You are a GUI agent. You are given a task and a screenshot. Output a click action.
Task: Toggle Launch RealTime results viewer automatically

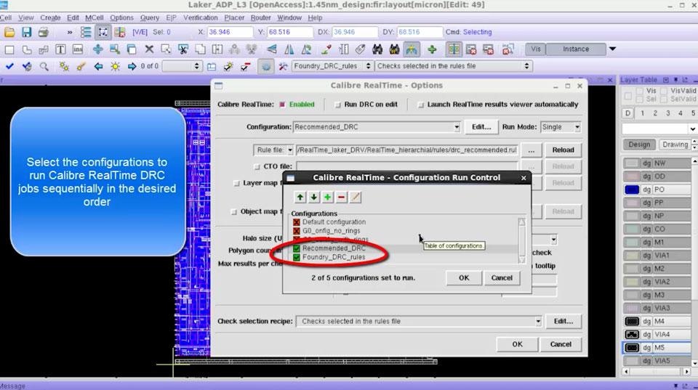point(421,105)
